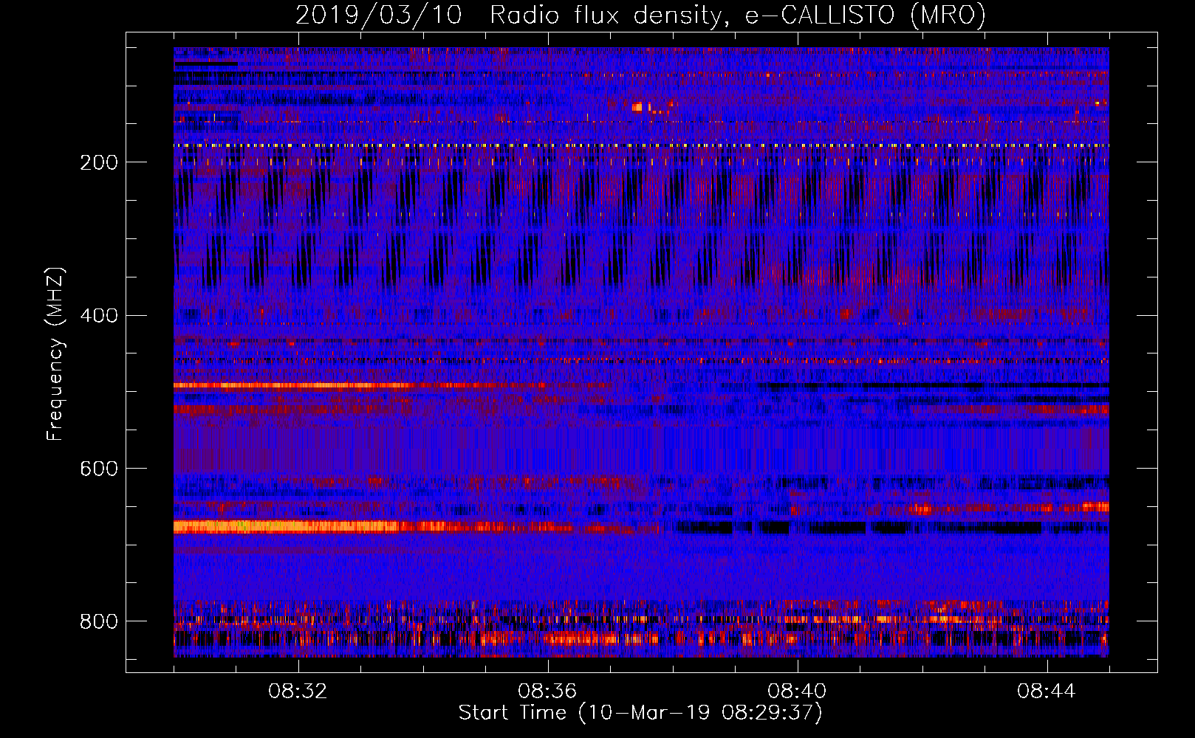Click the 08:44 time tick label
The image size is (1195, 738).
click(x=1047, y=692)
